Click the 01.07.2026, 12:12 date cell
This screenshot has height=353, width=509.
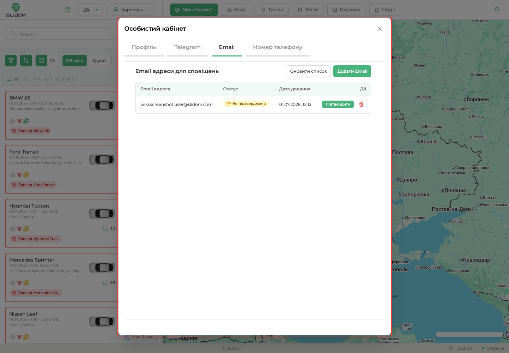pyautogui.click(x=295, y=104)
